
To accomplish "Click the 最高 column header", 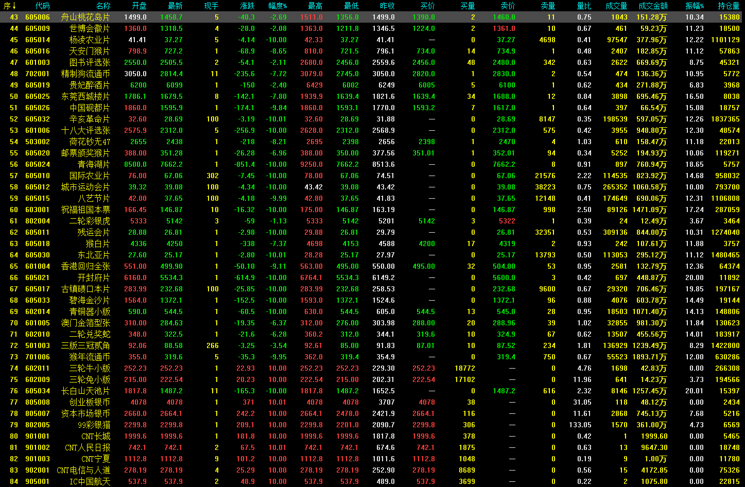I will point(316,6).
